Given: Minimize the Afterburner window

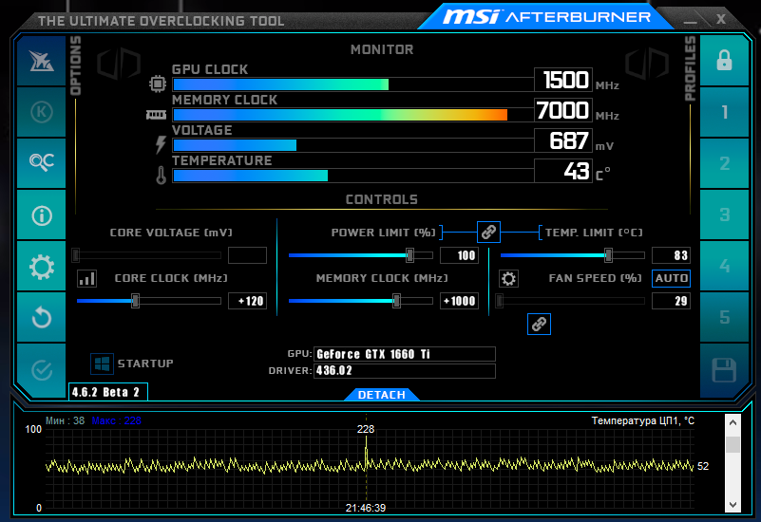Looking at the screenshot, I should [x=690, y=20].
